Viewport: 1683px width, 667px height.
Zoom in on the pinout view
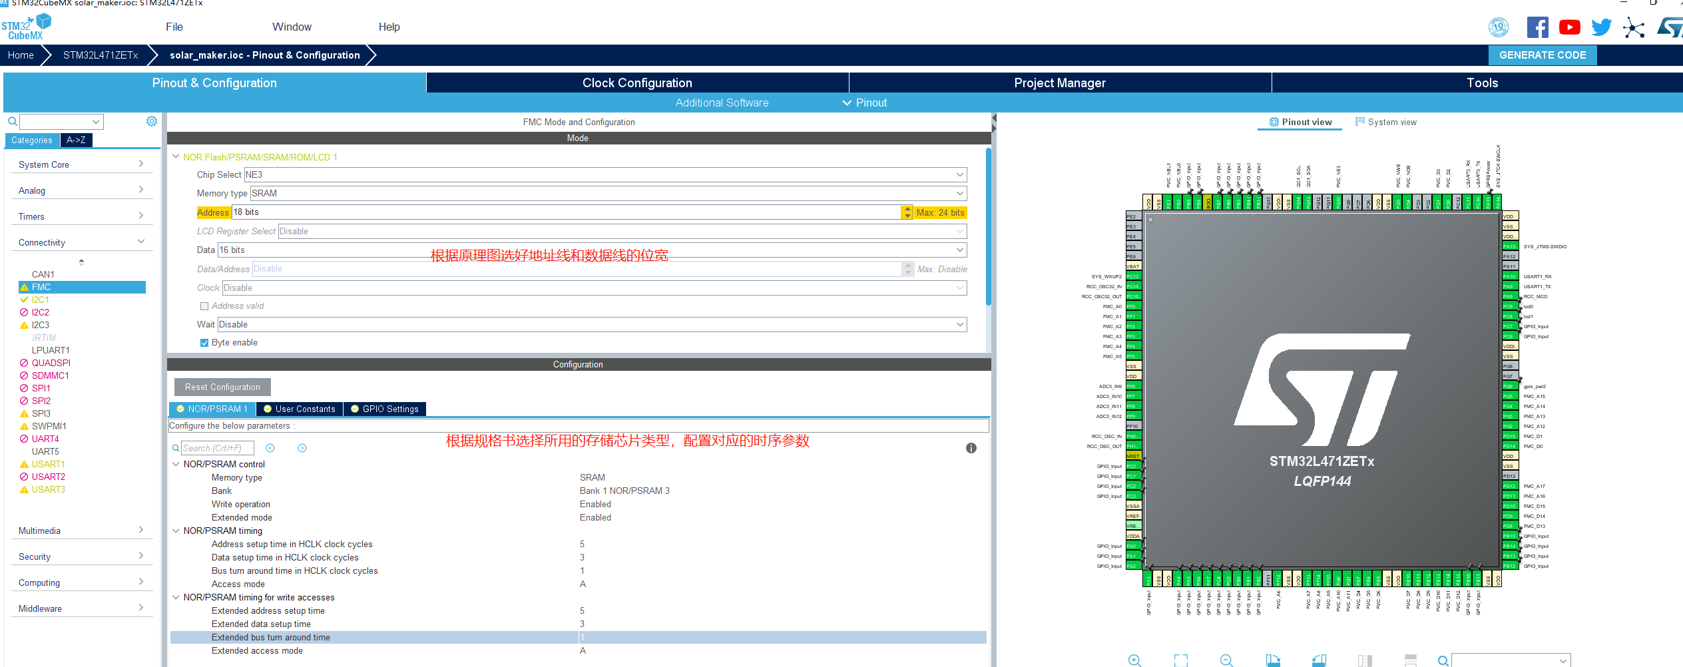1135,660
